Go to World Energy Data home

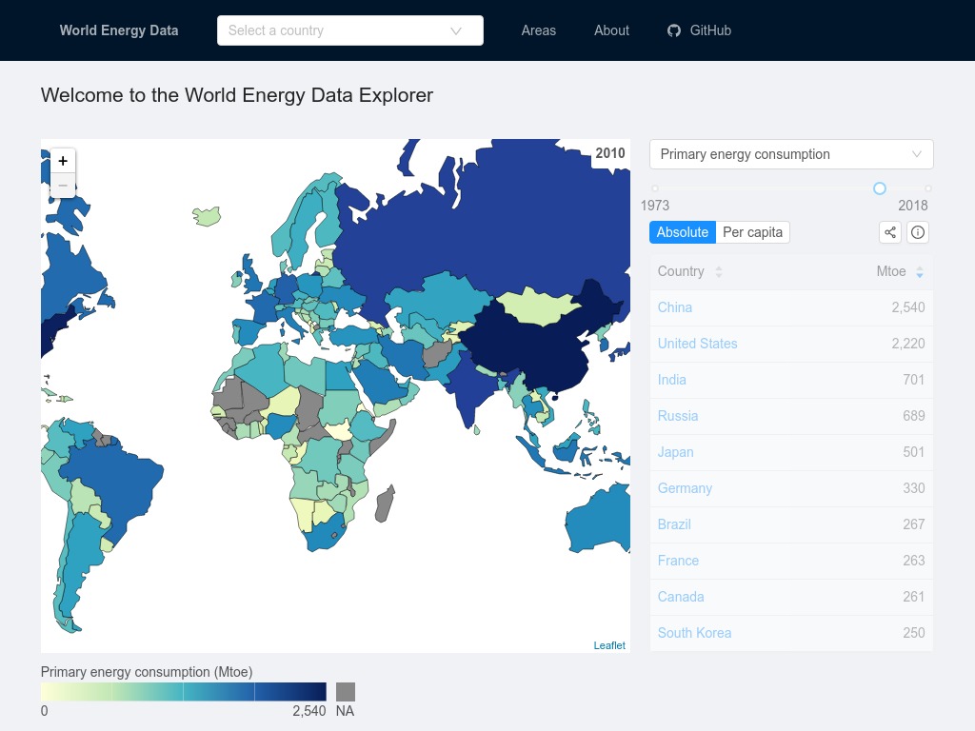[119, 30]
